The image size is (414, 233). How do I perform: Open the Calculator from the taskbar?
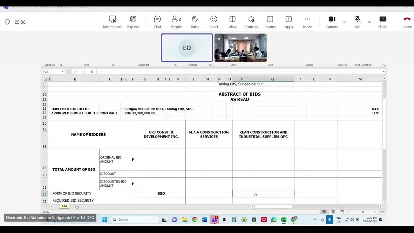tap(234, 220)
